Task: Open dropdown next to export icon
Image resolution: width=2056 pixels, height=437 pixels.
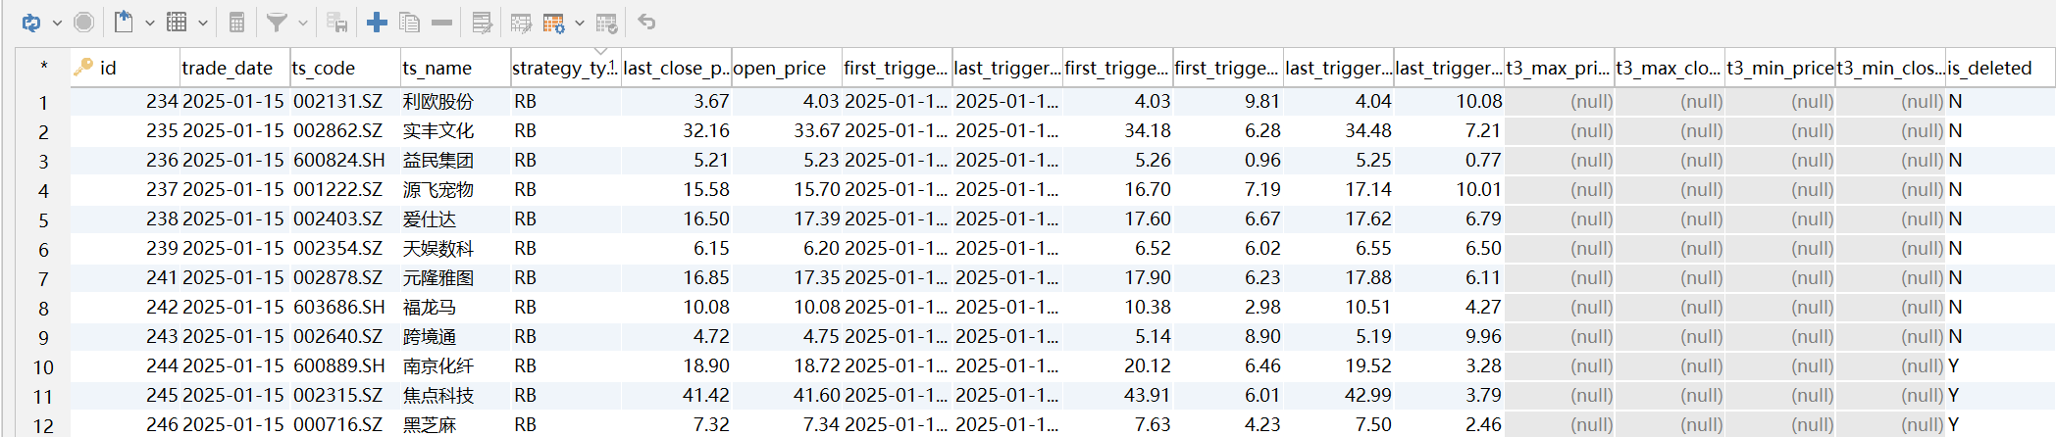Action: tap(150, 22)
